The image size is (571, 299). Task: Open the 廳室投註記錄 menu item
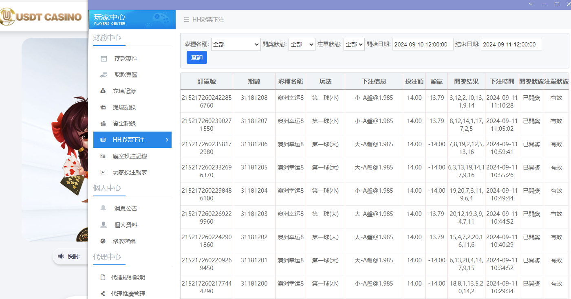point(130,156)
